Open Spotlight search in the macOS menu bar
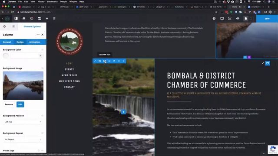Screen dimensions: 278x156 pos(264,2)
